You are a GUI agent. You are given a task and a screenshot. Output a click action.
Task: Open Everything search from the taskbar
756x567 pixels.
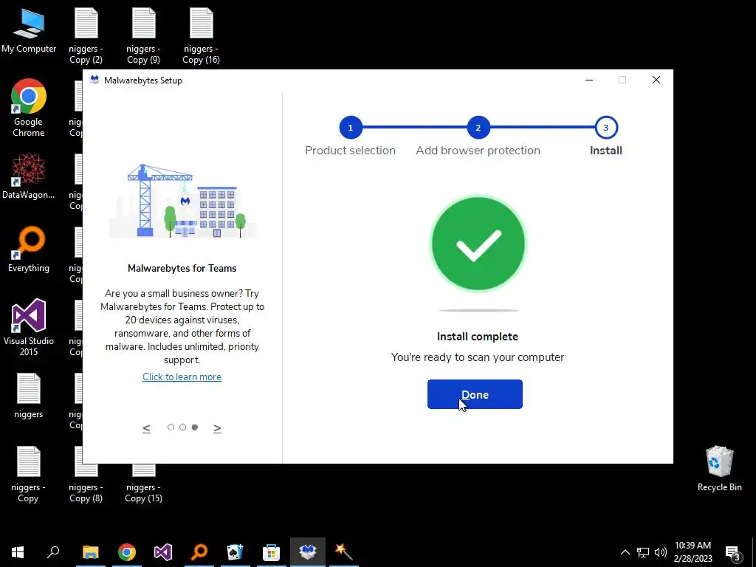tap(199, 552)
